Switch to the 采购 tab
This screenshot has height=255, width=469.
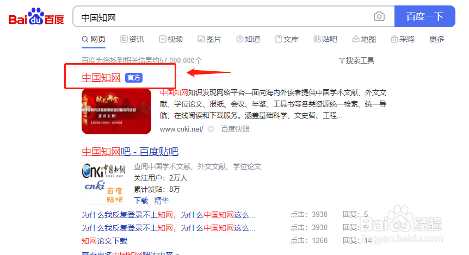[403, 39]
